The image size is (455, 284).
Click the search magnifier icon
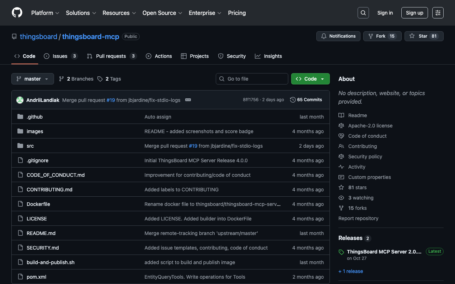coord(363,13)
